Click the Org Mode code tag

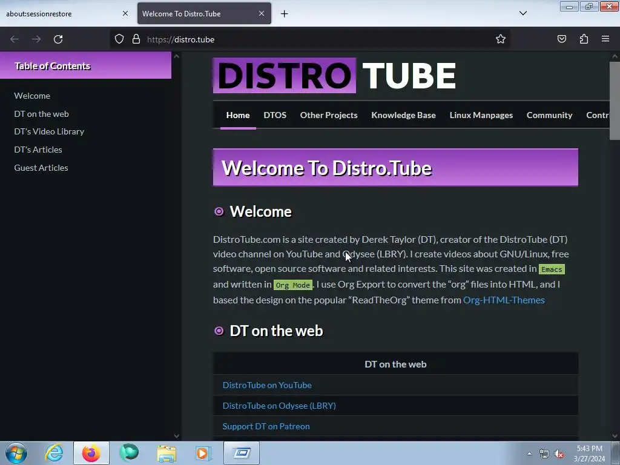pos(292,285)
